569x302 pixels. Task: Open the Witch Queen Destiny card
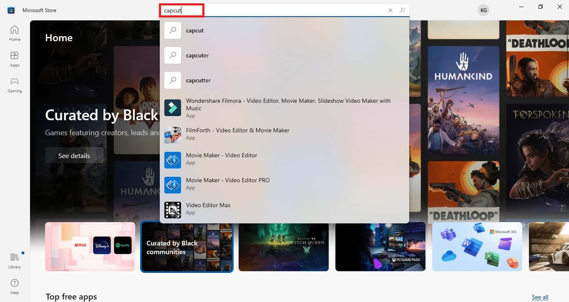click(284, 247)
